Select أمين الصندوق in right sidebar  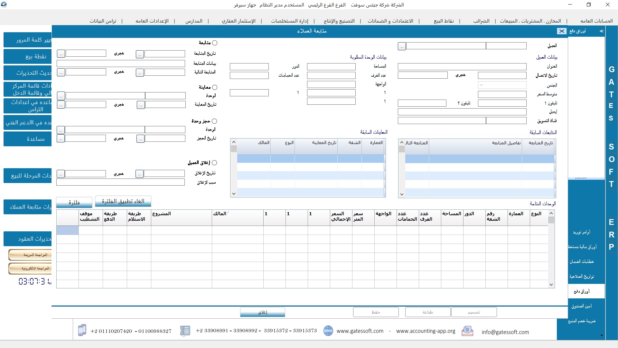(x=582, y=306)
